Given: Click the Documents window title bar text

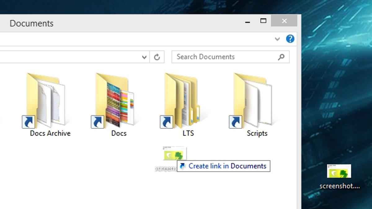Looking at the screenshot, I should pos(32,24).
